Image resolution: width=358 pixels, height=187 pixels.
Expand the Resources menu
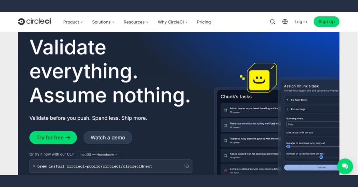136,22
